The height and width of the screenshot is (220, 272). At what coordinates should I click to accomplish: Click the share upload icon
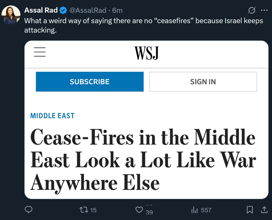264,210
